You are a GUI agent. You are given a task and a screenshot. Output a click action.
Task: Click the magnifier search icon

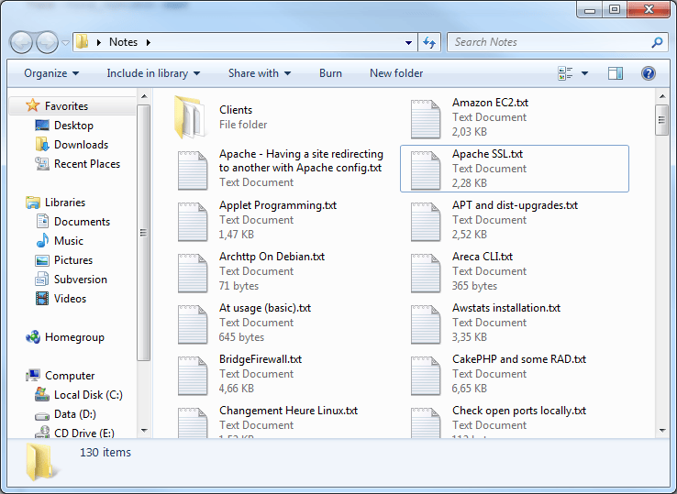[657, 42]
